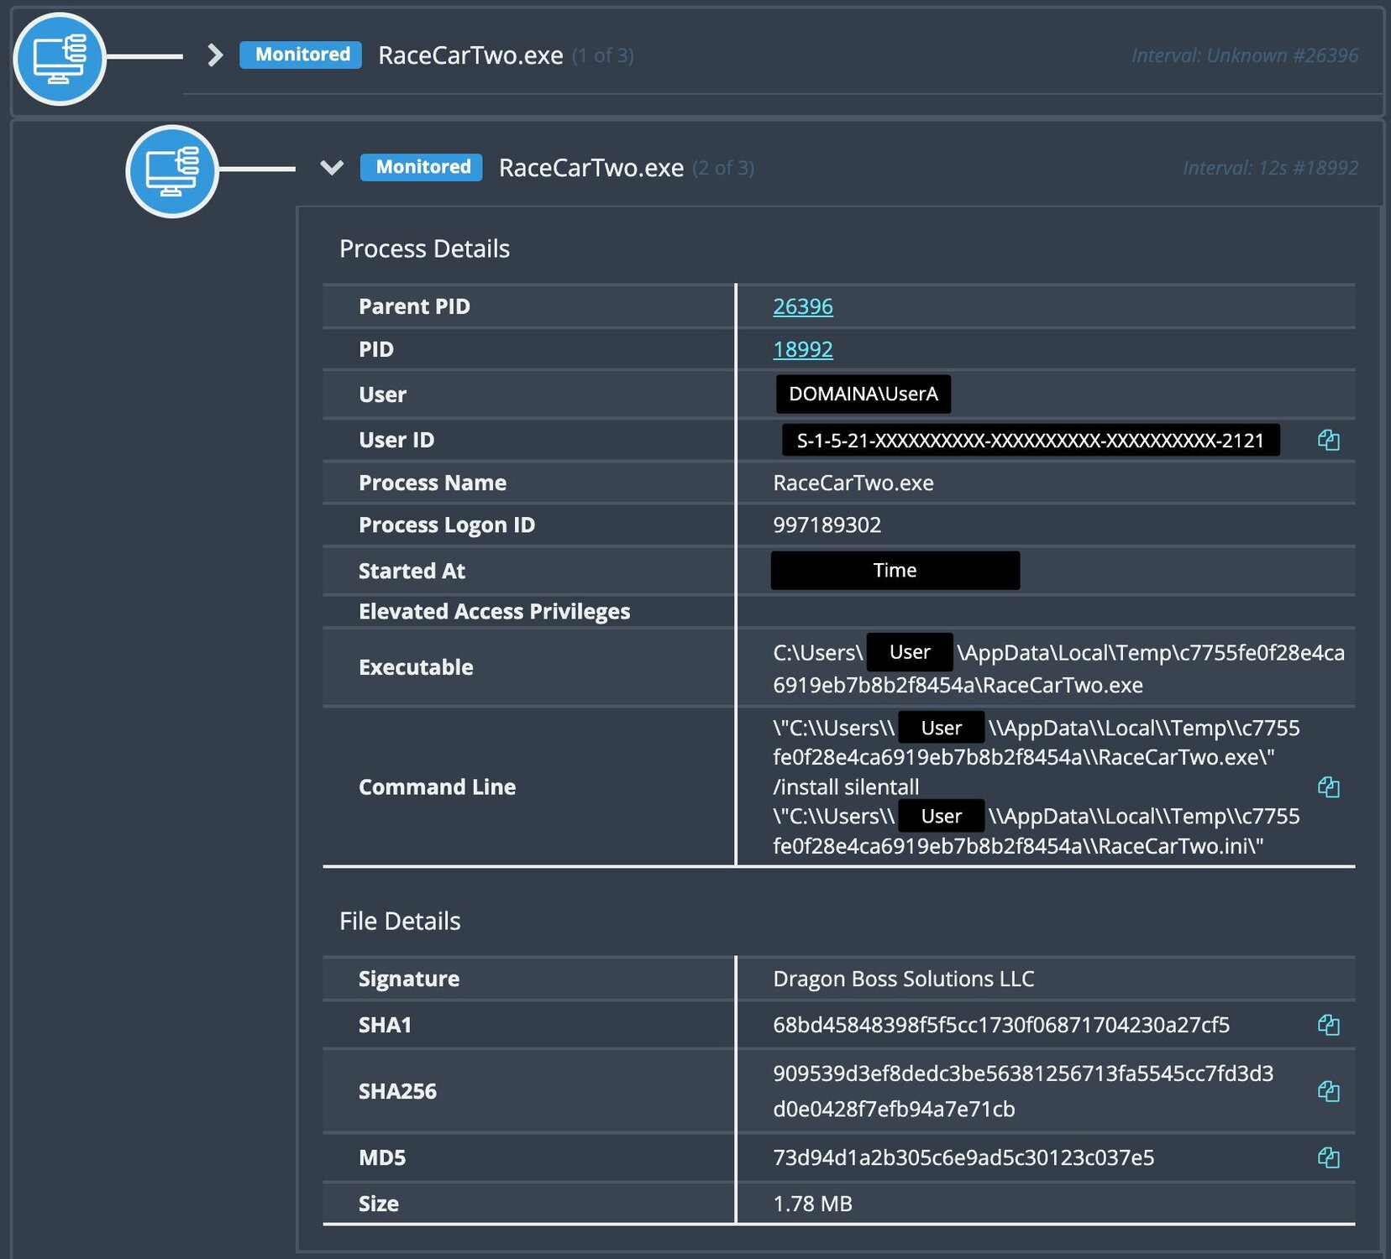Click the redacted DOMAINA\UserA user value
Screen dimensions: 1391x1259
click(x=863, y=394)
